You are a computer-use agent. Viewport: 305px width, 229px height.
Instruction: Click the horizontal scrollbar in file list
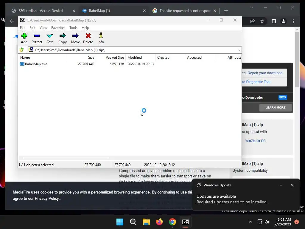(66, 158)
